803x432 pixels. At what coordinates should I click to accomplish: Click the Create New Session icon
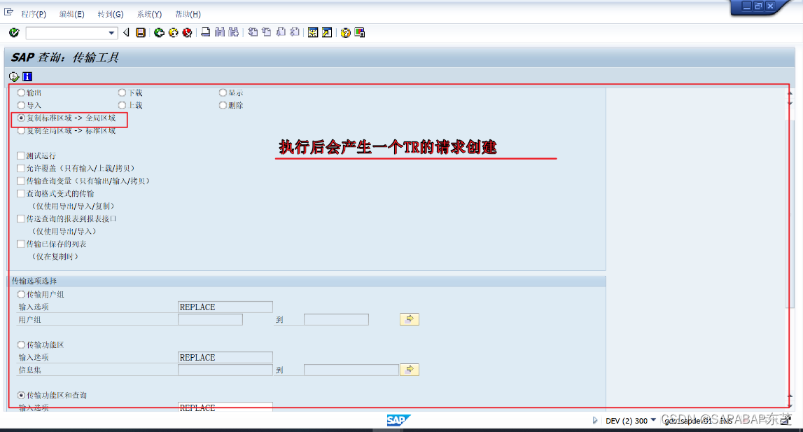313,33
